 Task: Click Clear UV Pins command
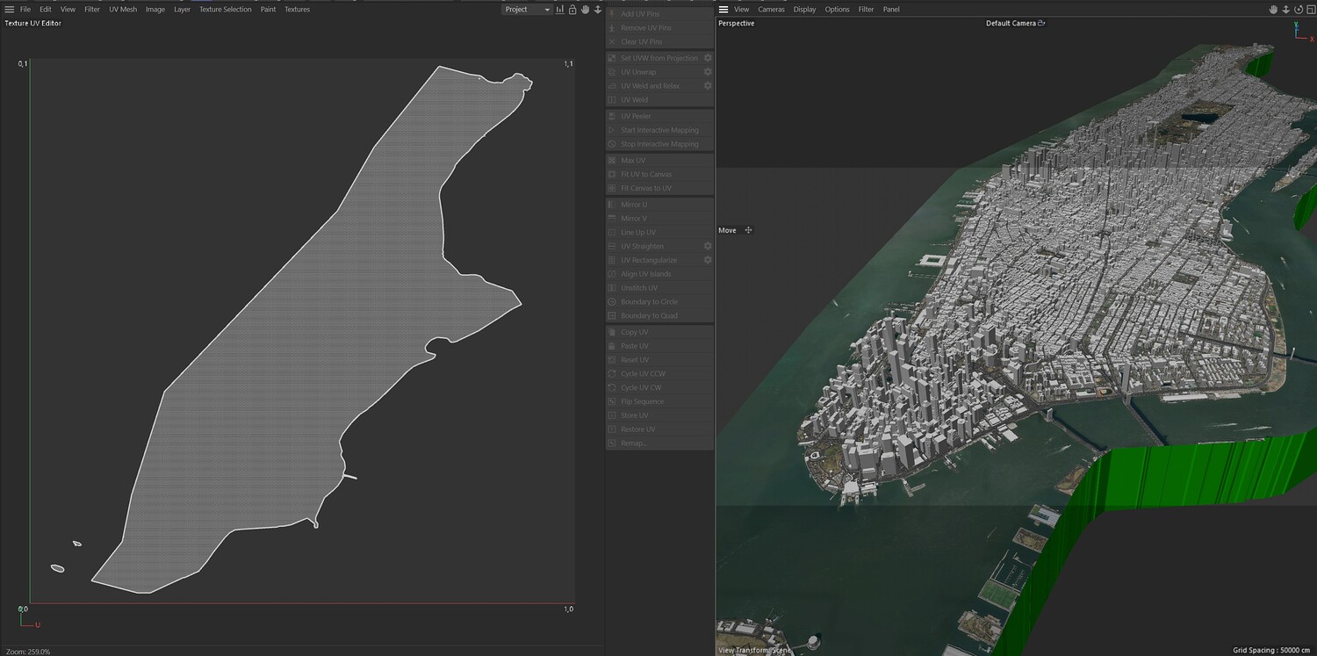pos(659,42)
